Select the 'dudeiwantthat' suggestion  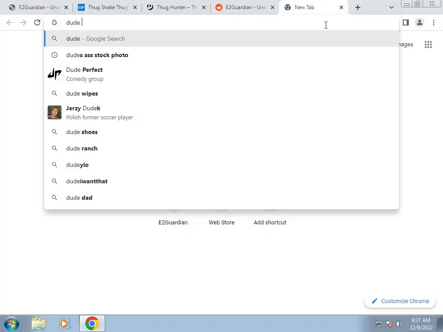tap(221, 181)
